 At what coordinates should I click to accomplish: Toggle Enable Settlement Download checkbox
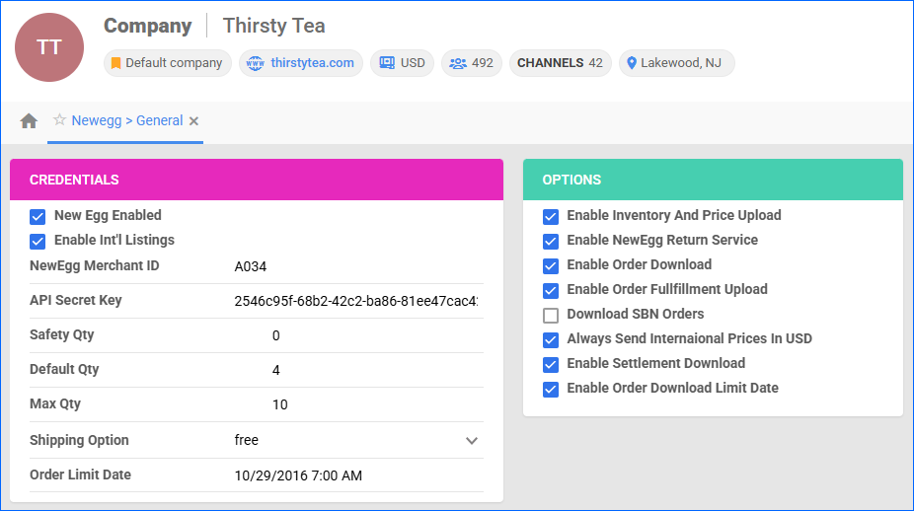551,364
